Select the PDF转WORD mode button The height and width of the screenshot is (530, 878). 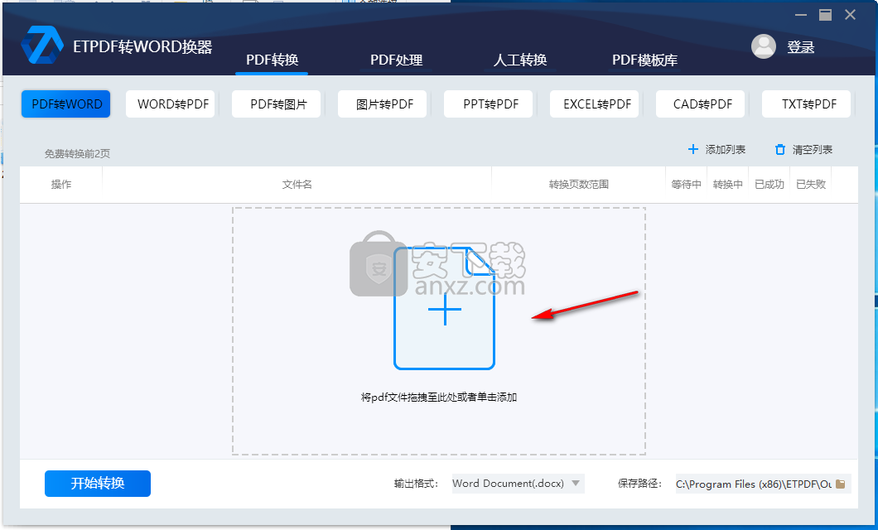(x=66, y=104)
